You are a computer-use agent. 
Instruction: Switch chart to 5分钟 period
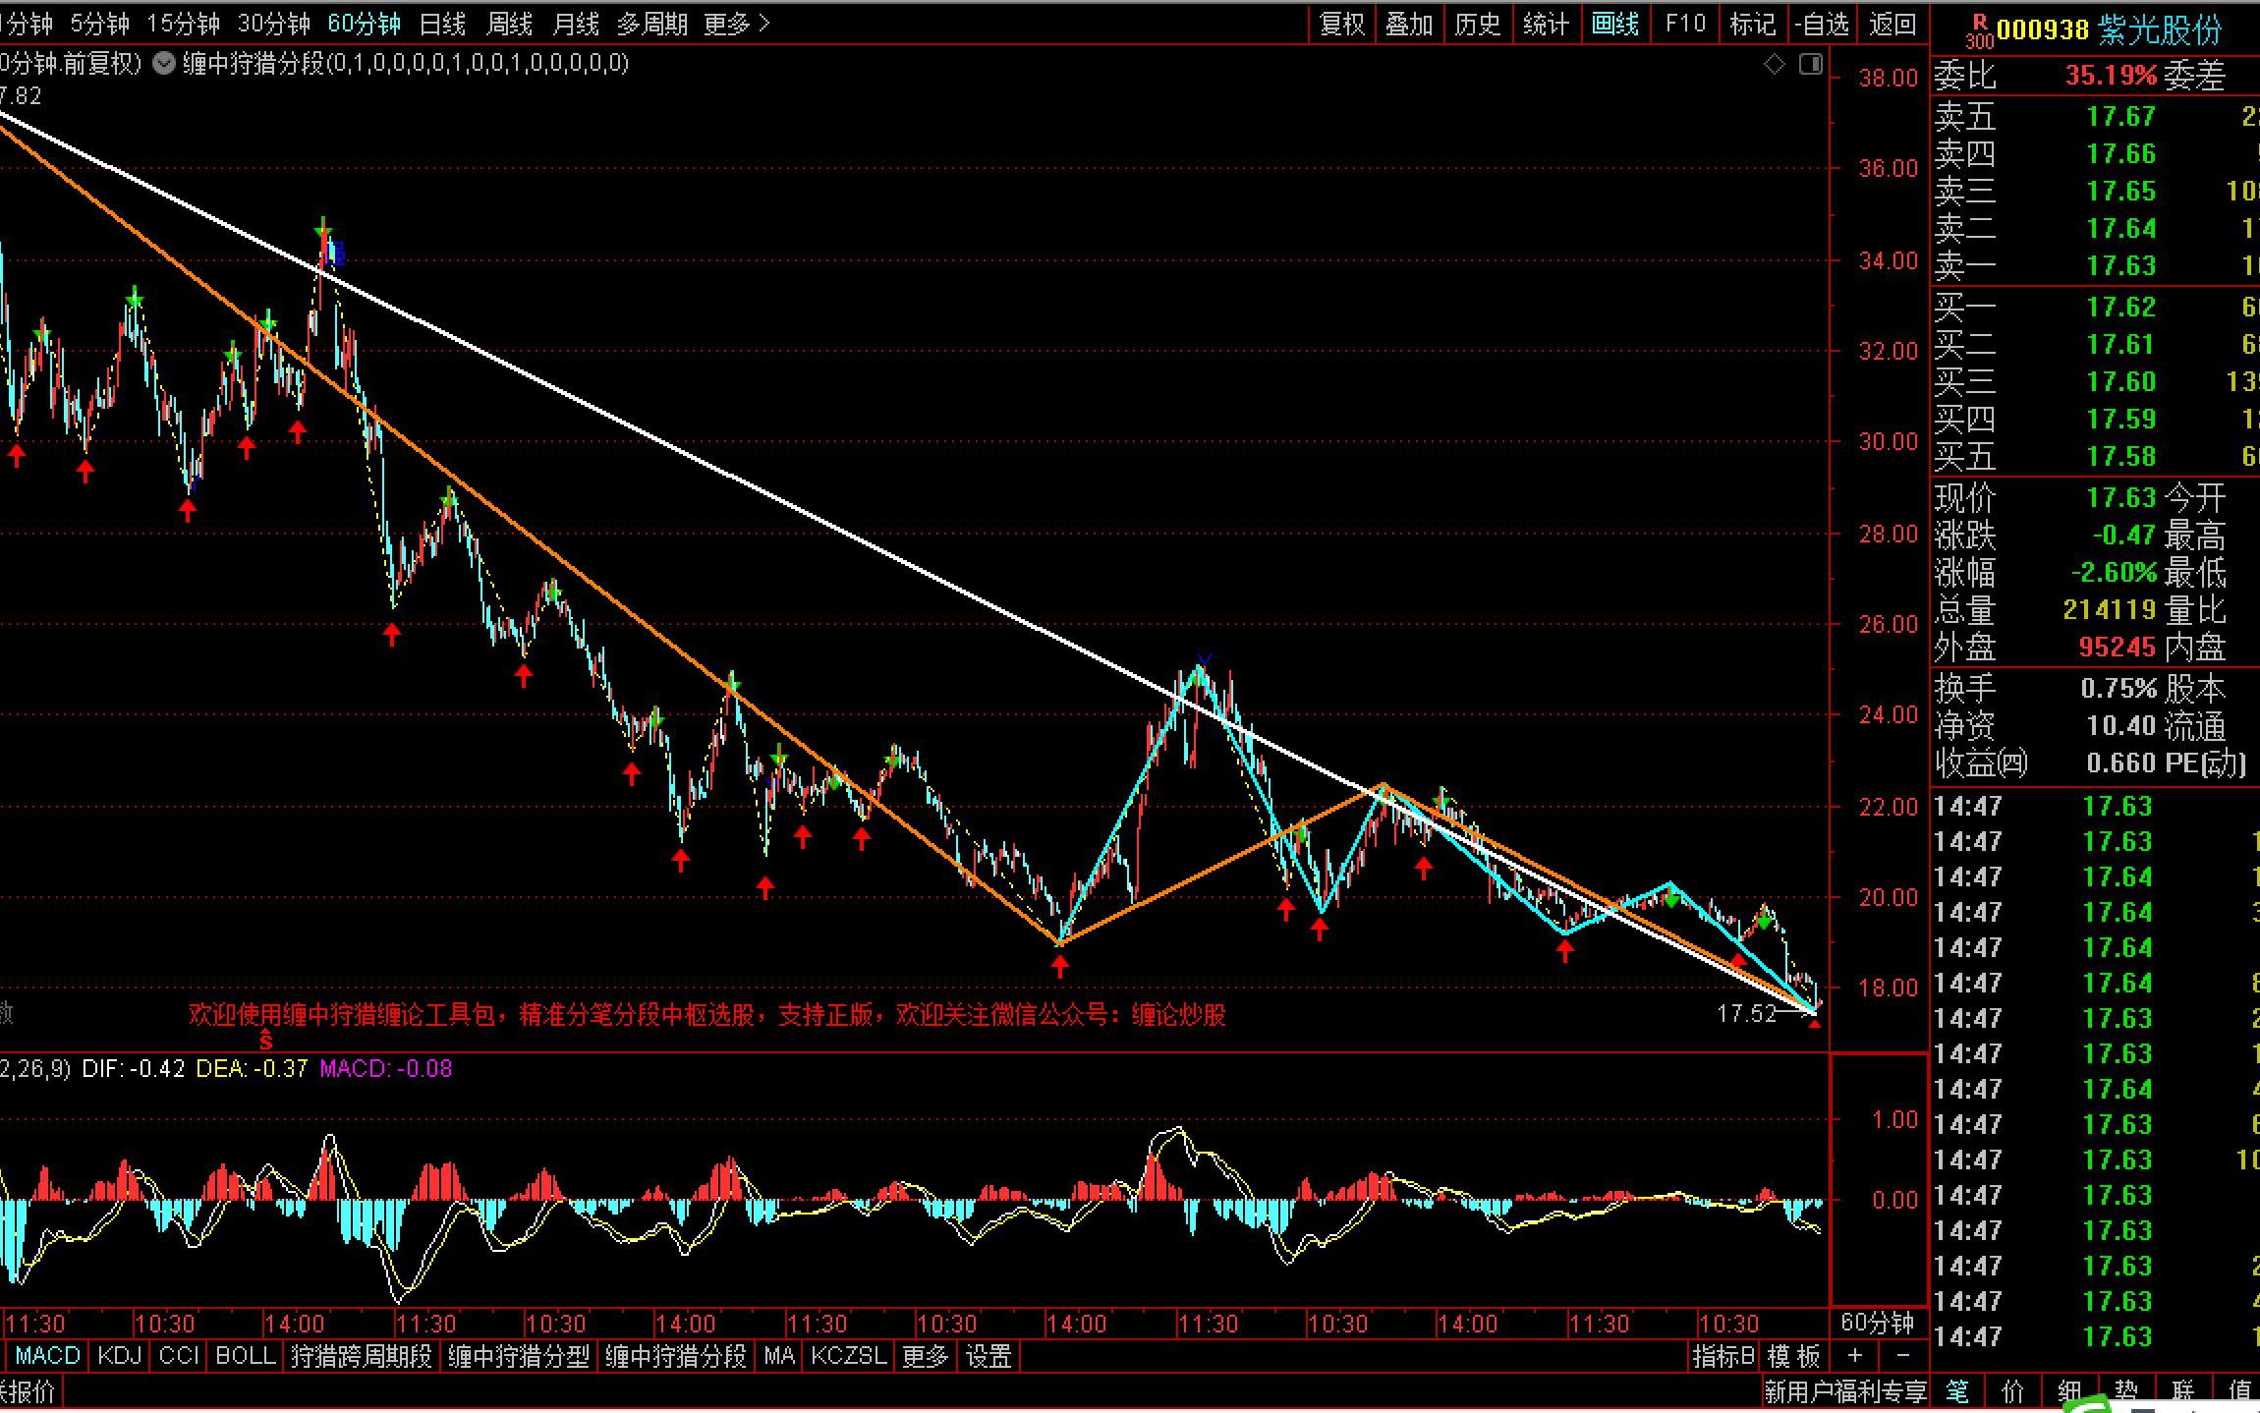[x=99, y=24]
